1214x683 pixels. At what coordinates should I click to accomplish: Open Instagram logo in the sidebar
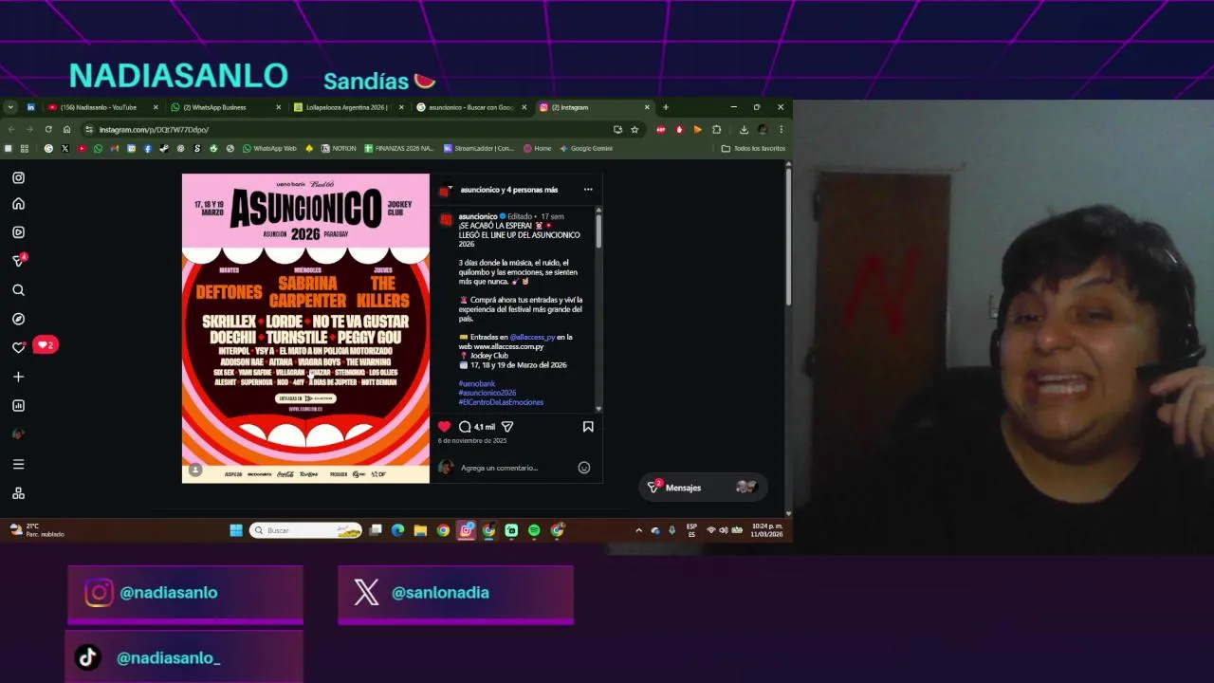tap(18, 177)
